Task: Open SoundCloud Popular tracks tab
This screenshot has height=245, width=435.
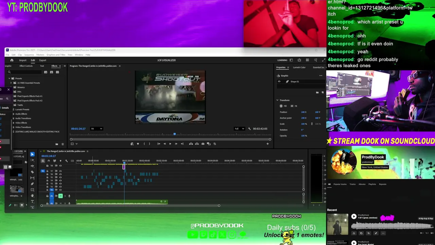Action: (x=340, y=184)
